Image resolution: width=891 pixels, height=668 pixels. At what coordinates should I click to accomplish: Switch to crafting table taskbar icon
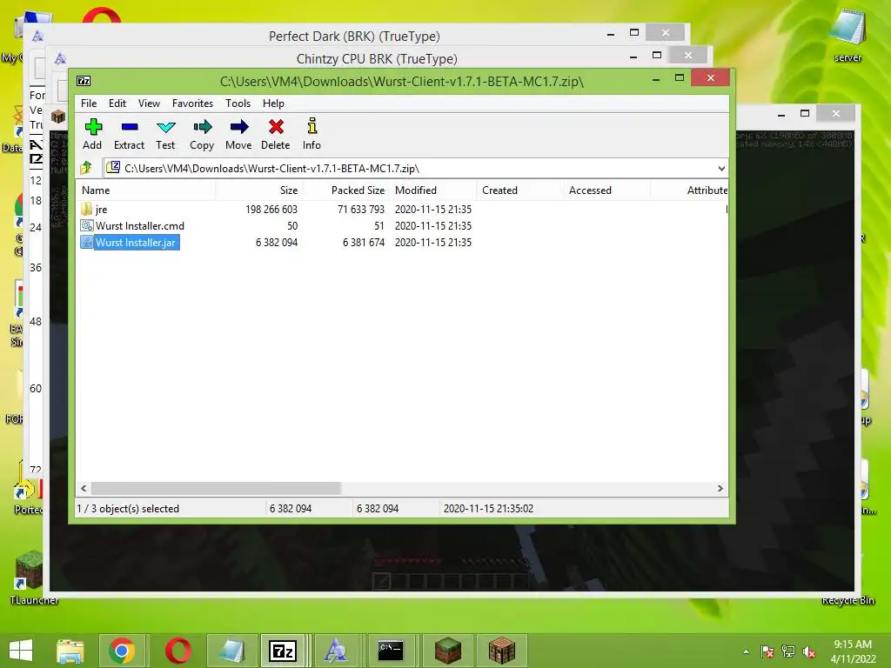(x=502, y=651)
